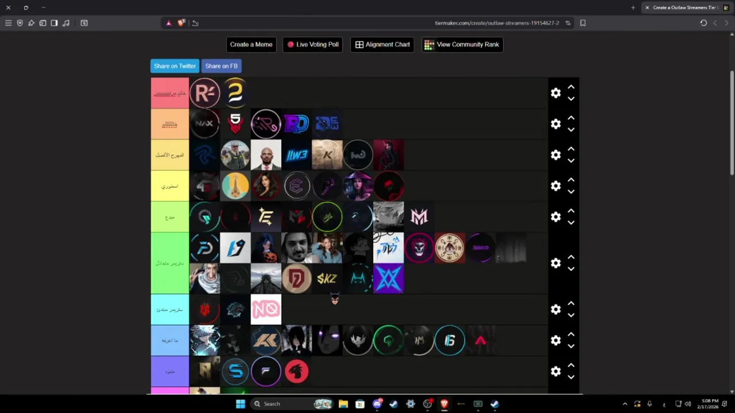Open Discord from the taskbar
Image resolution: width=735 pixels, height=413 pixels.
tap(377, 404)
